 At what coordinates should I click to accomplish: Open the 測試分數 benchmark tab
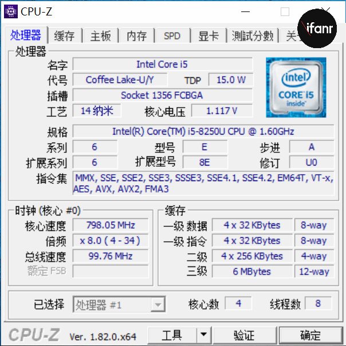[253, 36]
